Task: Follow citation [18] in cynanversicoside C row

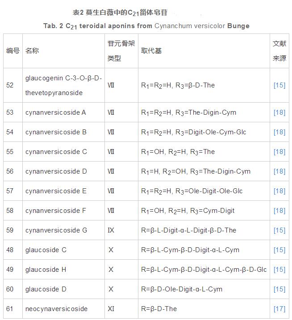Action: coord(279,152)
